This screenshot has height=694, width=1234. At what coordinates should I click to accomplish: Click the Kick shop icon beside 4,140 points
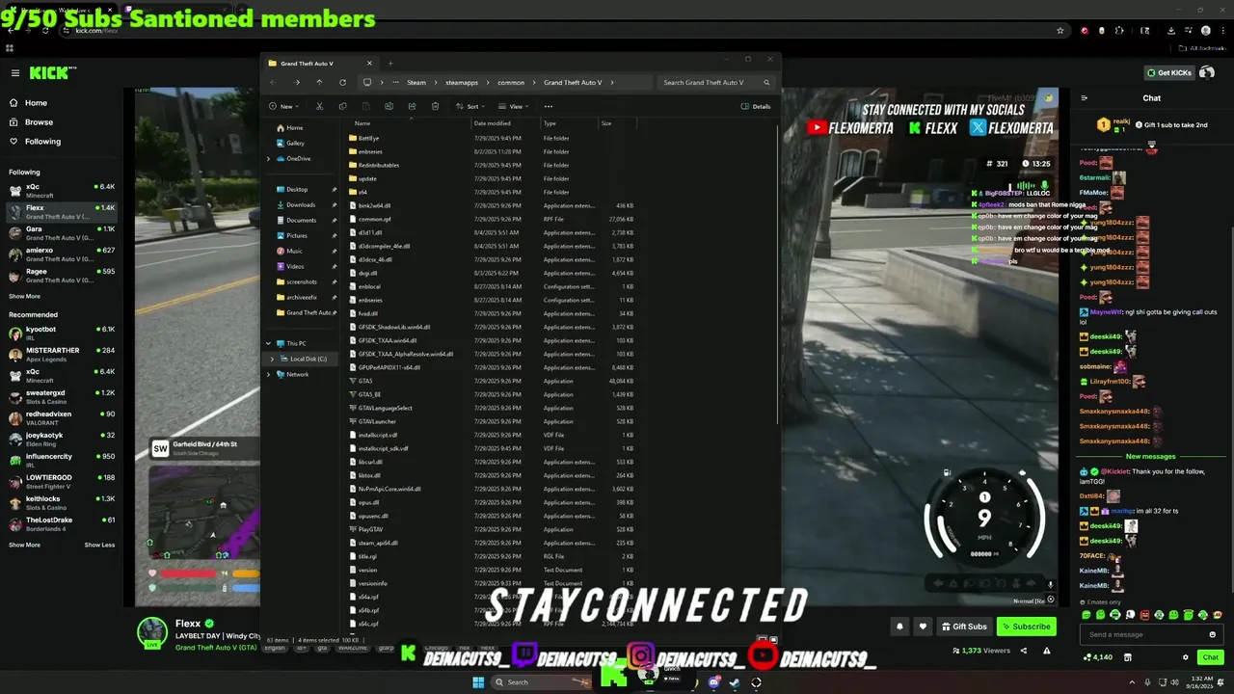coord(1128,657)
